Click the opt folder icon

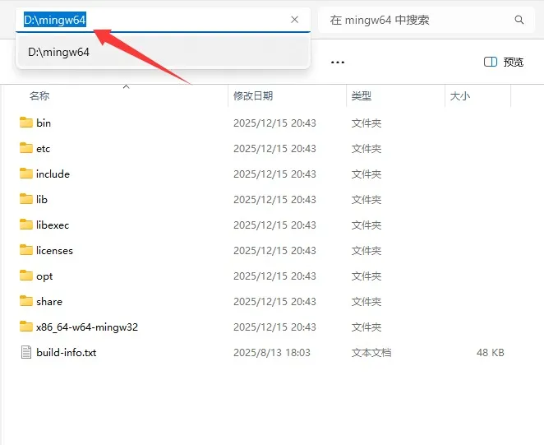[x=26, y=276]
